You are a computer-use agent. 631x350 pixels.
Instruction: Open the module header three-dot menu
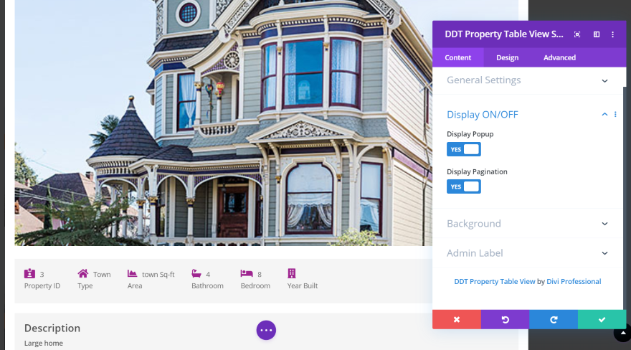613,34
